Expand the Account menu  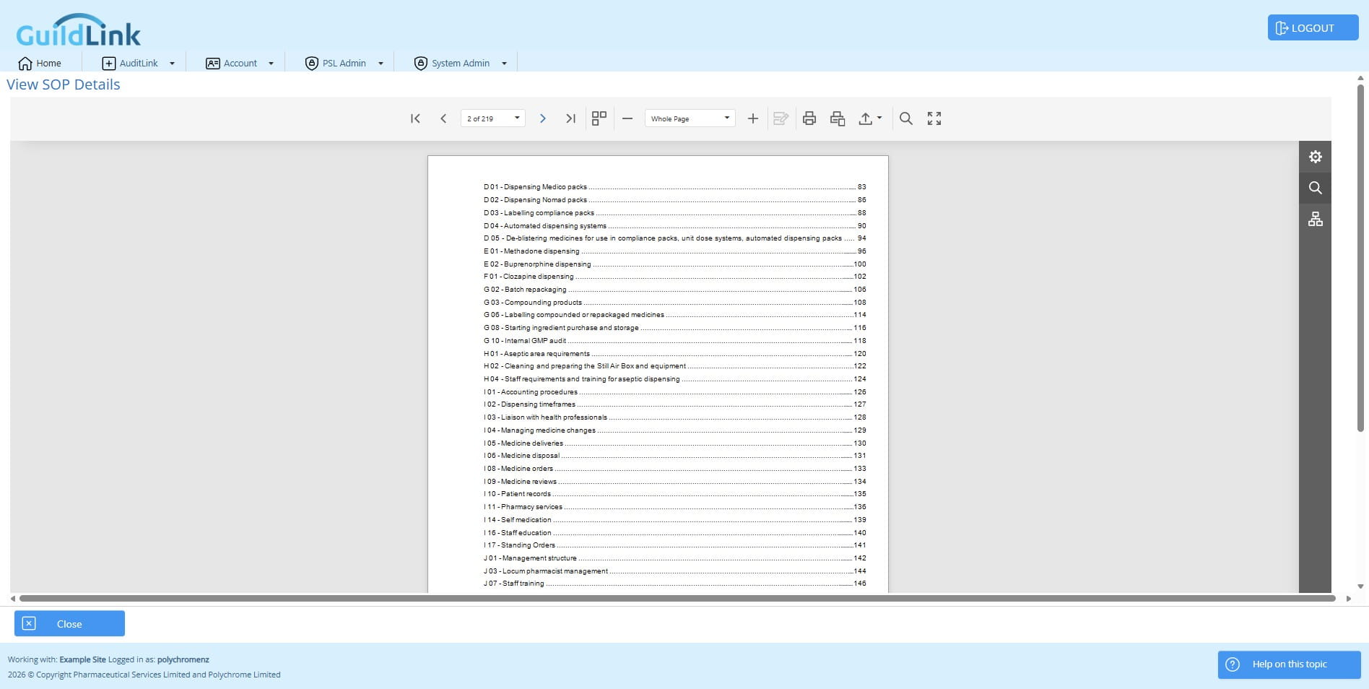[x=240, y=63]
